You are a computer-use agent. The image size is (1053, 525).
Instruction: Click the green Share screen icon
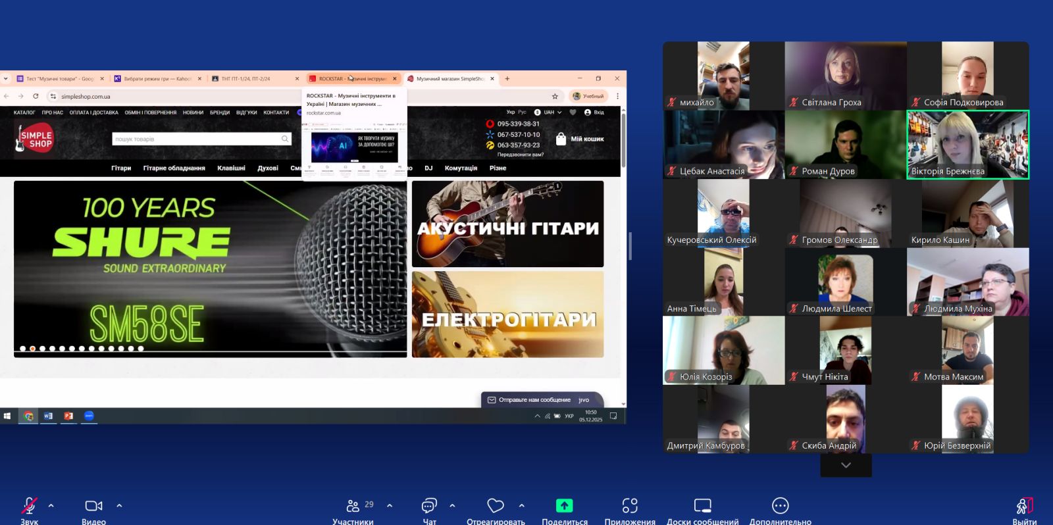tap(564, 505)
